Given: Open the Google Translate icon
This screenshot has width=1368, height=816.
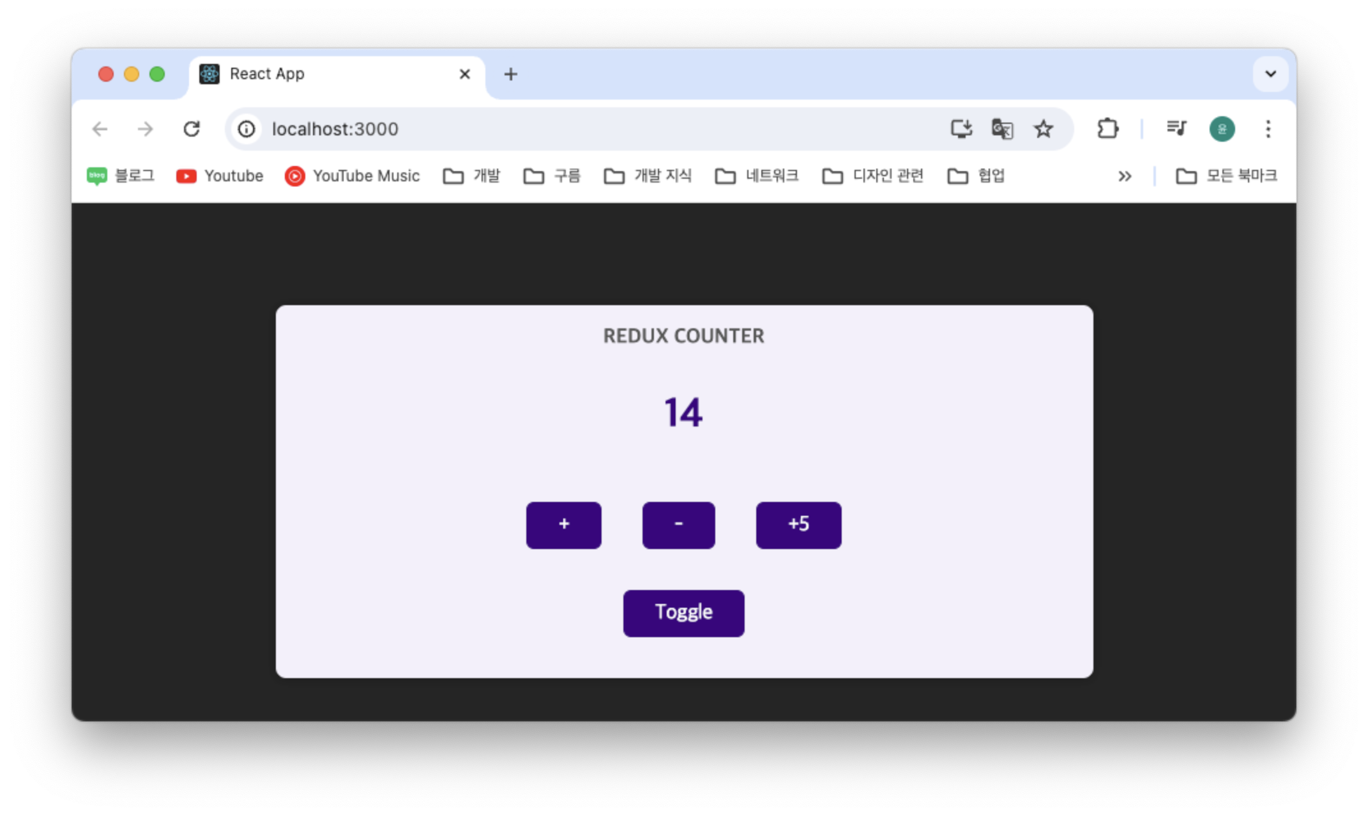Looking at the screenshot, I should tap(1002, 129).
